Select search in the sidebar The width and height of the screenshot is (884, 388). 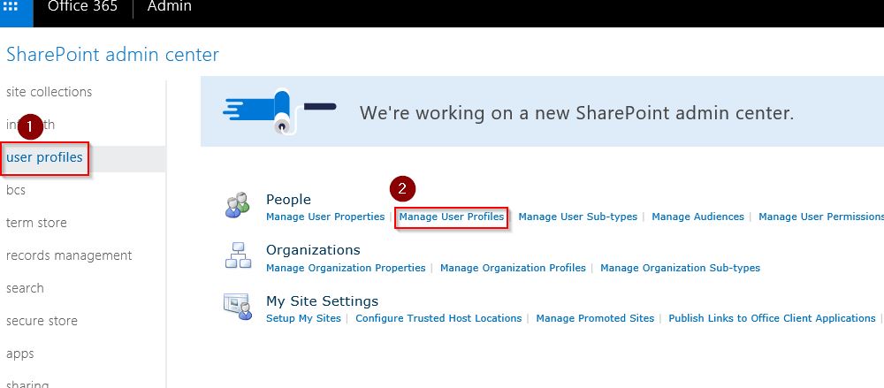pos(25,288)
